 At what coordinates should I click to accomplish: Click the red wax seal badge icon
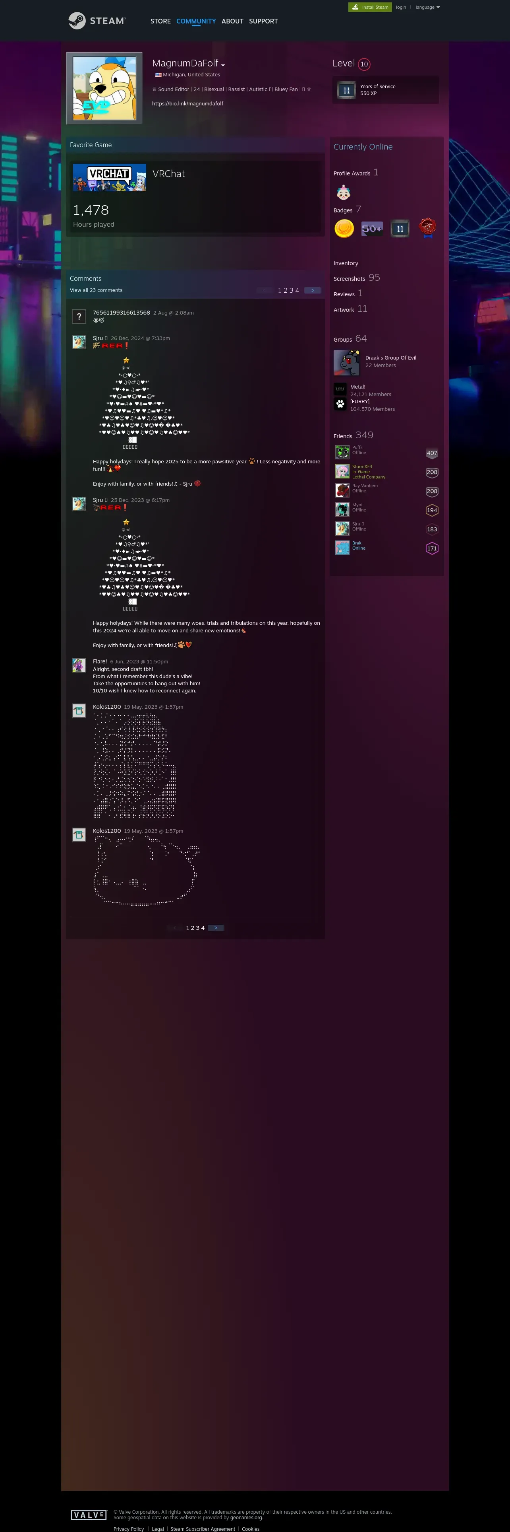[x=427, y=228]
